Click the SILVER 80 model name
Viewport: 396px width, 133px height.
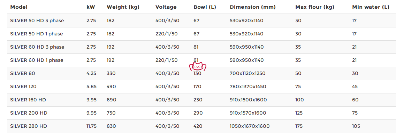pos(23,73)
